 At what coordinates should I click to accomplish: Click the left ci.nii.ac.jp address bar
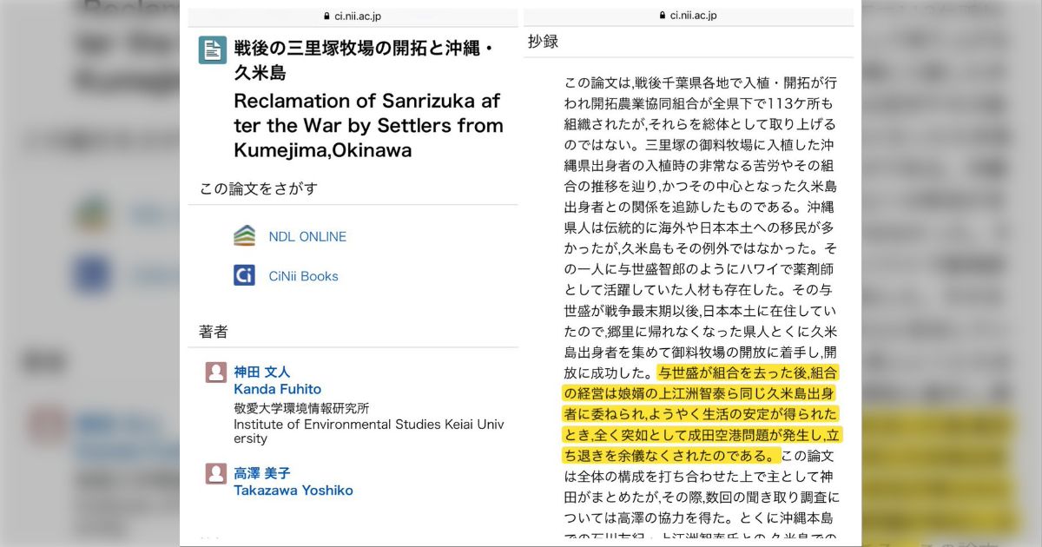(x=352, y=16)
